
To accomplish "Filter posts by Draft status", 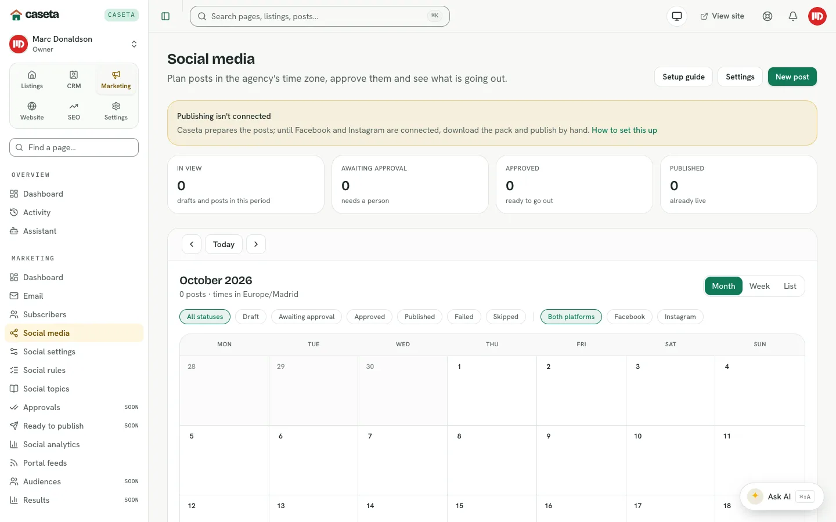I will tap(251, 317).
